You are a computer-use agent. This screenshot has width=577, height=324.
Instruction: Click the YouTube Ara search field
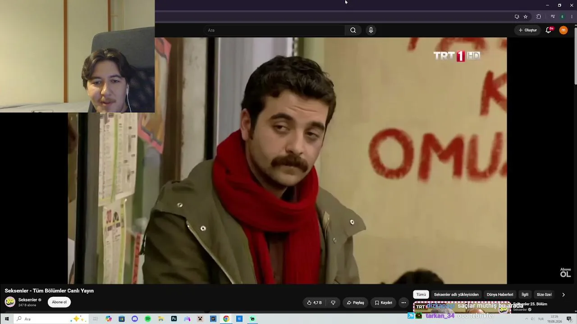pyautogui.click(x=275, y=30)
